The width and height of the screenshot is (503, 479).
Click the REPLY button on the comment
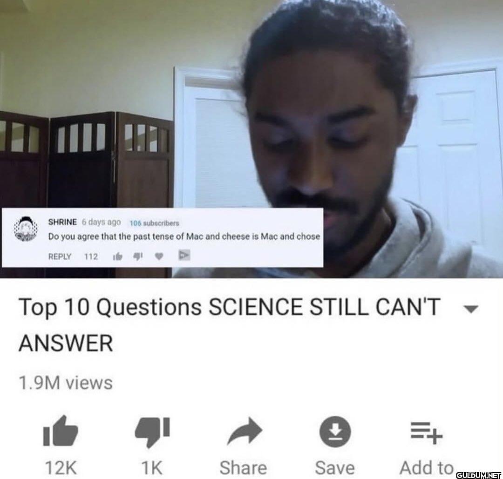point(60,256)
